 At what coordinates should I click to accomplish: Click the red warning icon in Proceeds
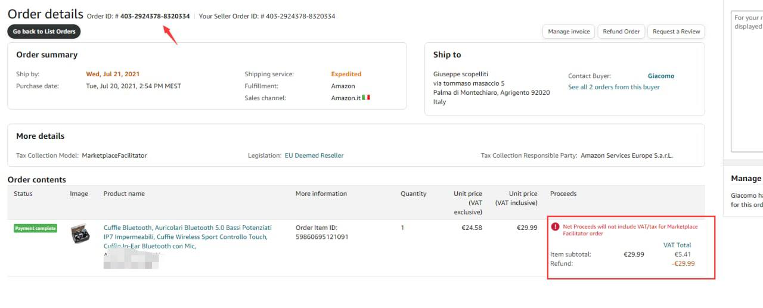click(555, 226)
